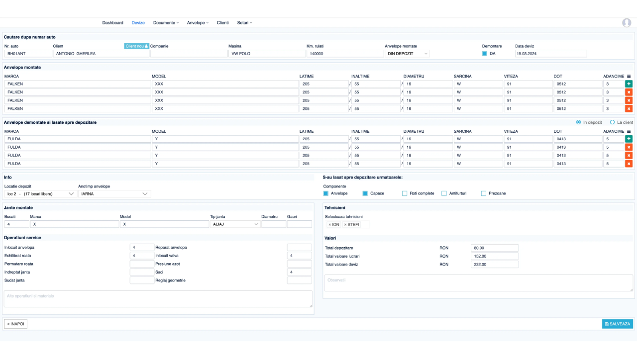The height and width of the screenshot is (358, 637).
Task: Uncheck the Demontare DA checkbox
Action: [x=485, y=54]
